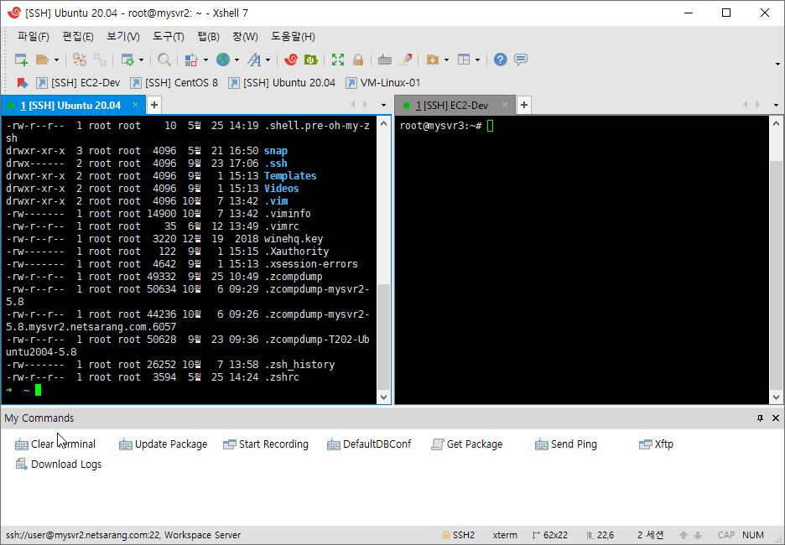Click the feedback speech bubble icon

pyautogui.click(x=521, y=60)
